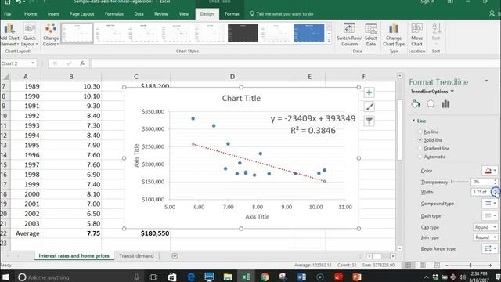Select the Automatic line option

420,157
